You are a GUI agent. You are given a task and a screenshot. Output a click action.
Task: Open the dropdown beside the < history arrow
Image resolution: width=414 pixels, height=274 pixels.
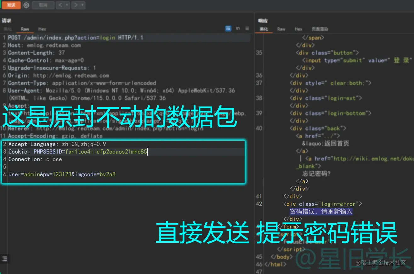coord(67,5)
